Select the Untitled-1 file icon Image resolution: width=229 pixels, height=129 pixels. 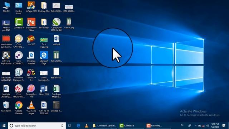pos(57,107)
